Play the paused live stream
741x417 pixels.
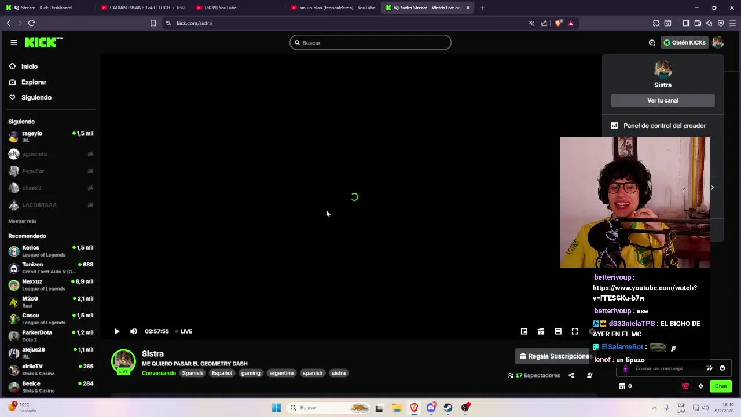coord(116,331)
